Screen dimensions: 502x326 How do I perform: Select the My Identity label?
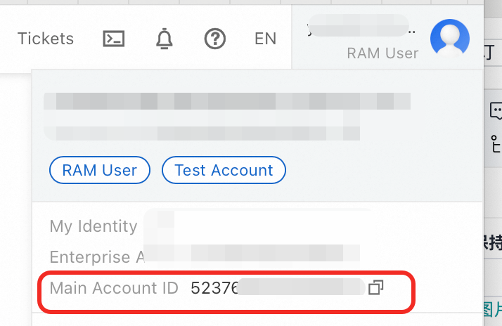94,226
